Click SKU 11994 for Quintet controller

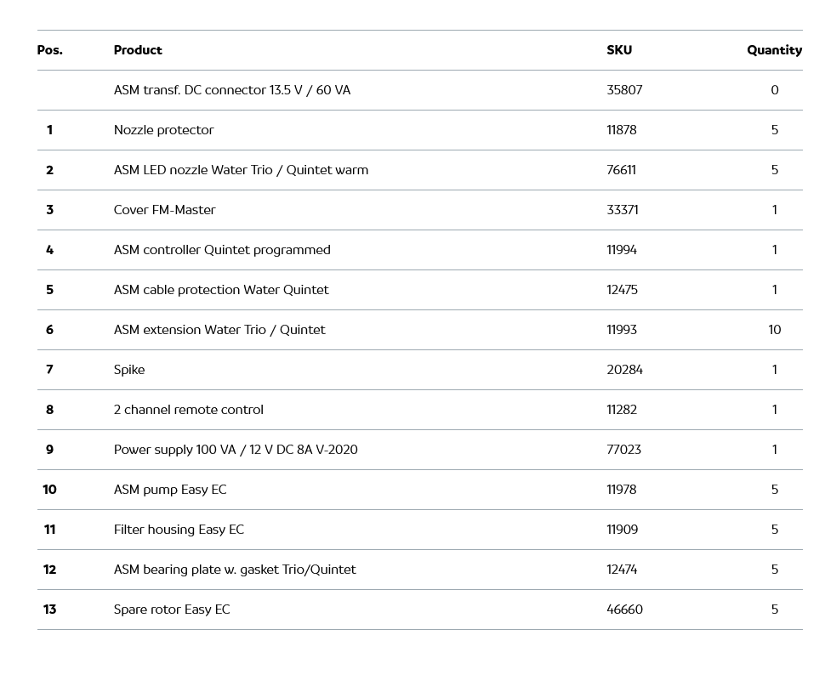pyautogui.click(x=622, y=250)
